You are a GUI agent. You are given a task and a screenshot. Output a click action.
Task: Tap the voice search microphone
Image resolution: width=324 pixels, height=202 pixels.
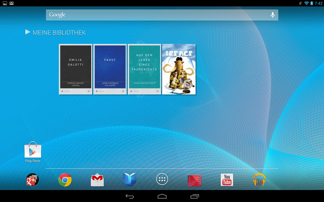pyautogui.click(x=273, y=15)
